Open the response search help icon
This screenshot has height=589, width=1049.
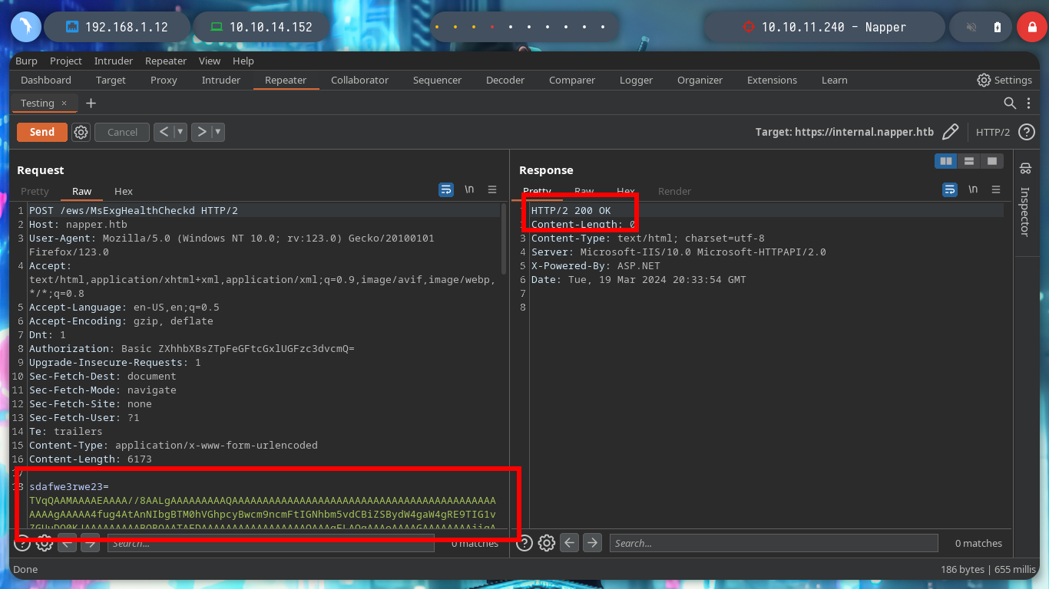524,543
